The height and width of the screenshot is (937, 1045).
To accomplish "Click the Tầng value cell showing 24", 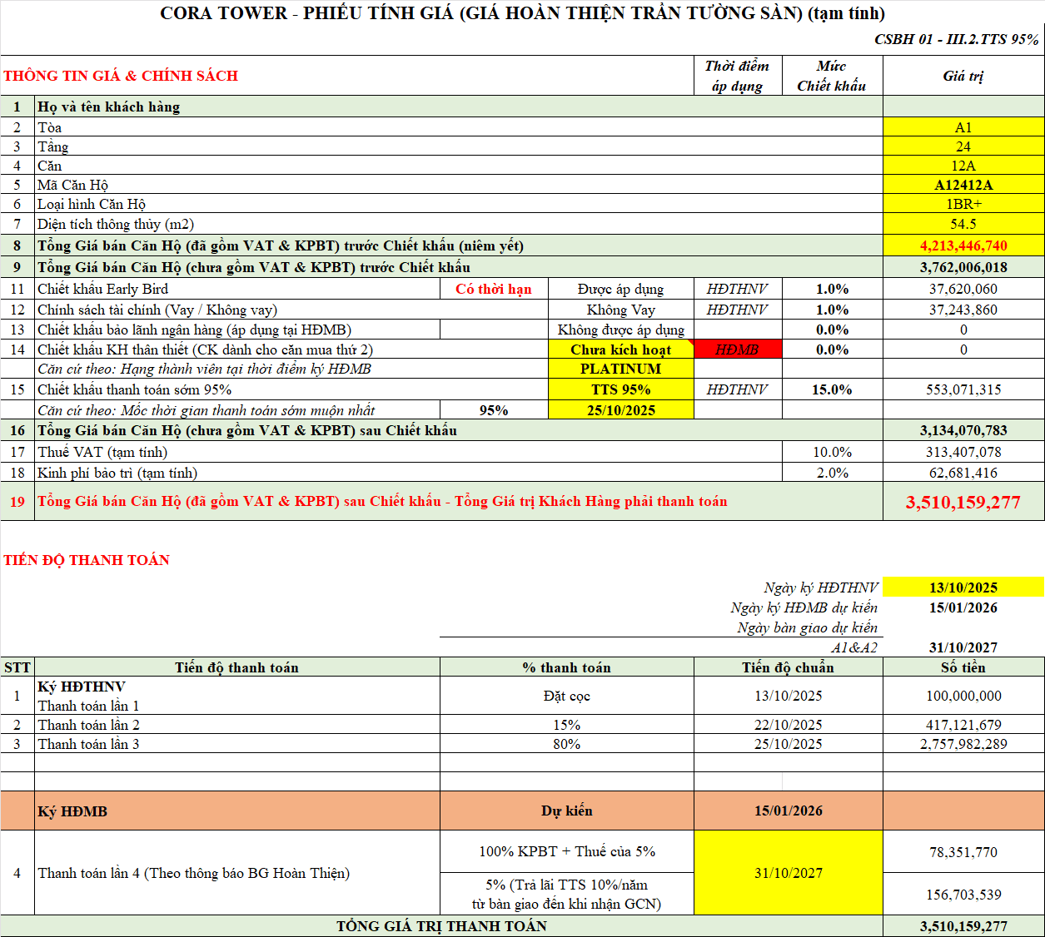I will [963, 146].
